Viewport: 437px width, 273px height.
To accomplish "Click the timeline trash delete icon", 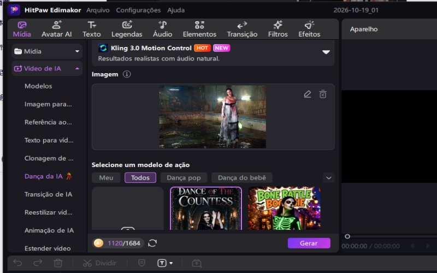I will click(58, 263).
